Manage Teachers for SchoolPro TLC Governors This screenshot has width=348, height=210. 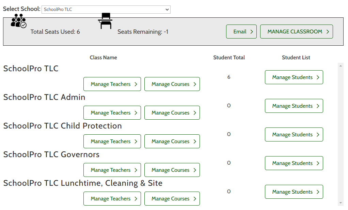click(112, 170)
